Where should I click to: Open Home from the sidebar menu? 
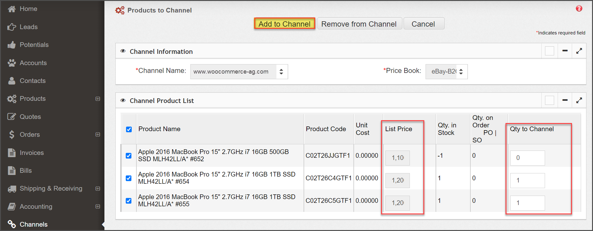point(29,9)
